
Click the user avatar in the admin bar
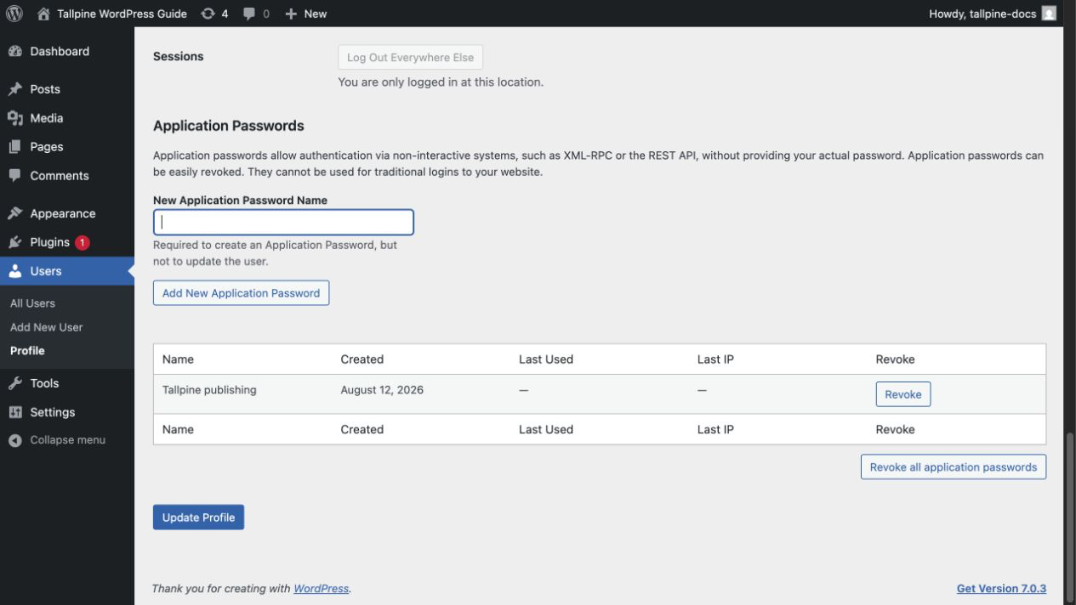tap(1049, 14)
